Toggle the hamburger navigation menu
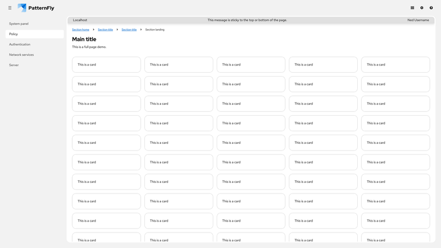Screen dimensions: 441x248 point(10,8)
